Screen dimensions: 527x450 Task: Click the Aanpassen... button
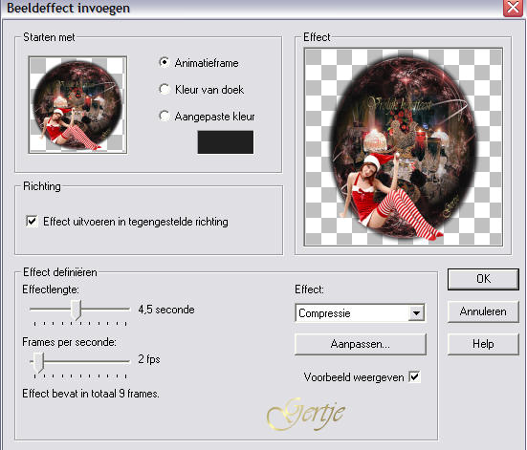point(361,344)
